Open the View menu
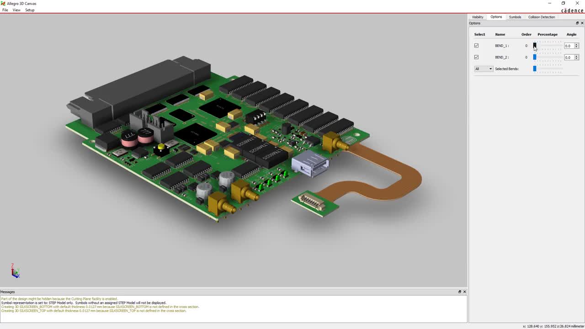The image size is (585, 329). pos(16,10)
